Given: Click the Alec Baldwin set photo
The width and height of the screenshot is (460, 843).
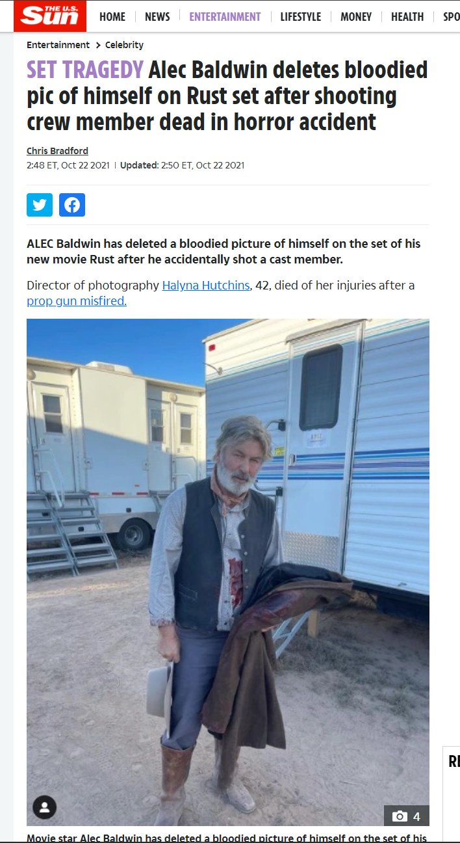Looking at the screenshot, I should click(228, 572).
